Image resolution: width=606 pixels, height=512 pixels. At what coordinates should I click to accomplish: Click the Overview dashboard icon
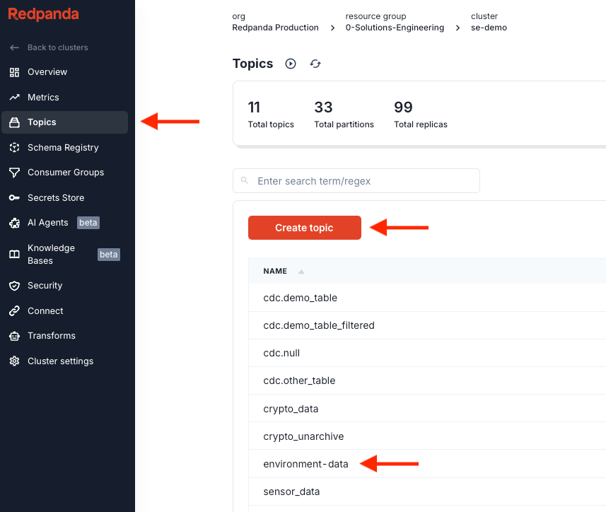[14, 72]
